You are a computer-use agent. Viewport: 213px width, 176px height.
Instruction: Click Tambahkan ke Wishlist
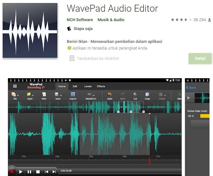(98, 59)
